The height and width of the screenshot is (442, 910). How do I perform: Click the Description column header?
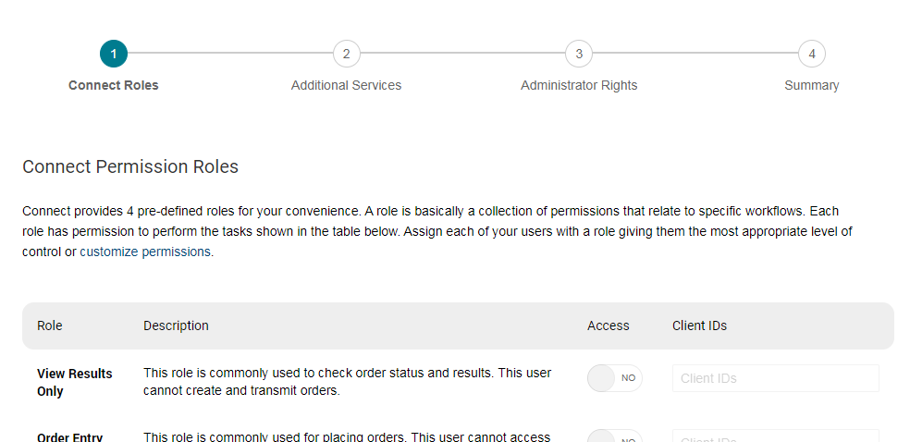(176, 325)
